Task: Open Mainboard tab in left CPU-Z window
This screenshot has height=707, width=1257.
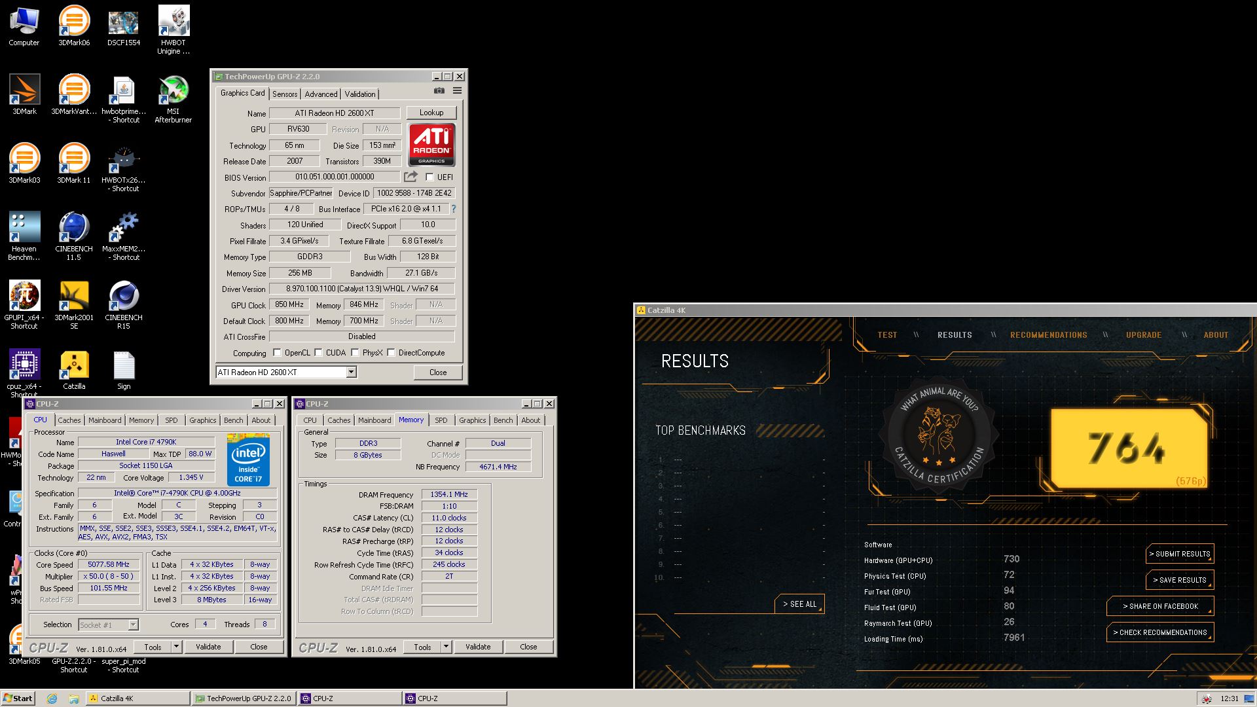Action: pyautogui.click(x=105, y=420)
